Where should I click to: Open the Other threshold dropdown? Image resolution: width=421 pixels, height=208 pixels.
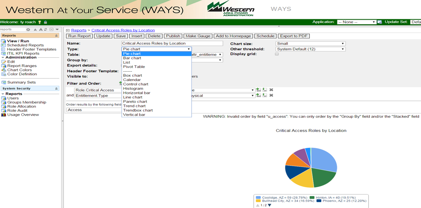(311, 49)
